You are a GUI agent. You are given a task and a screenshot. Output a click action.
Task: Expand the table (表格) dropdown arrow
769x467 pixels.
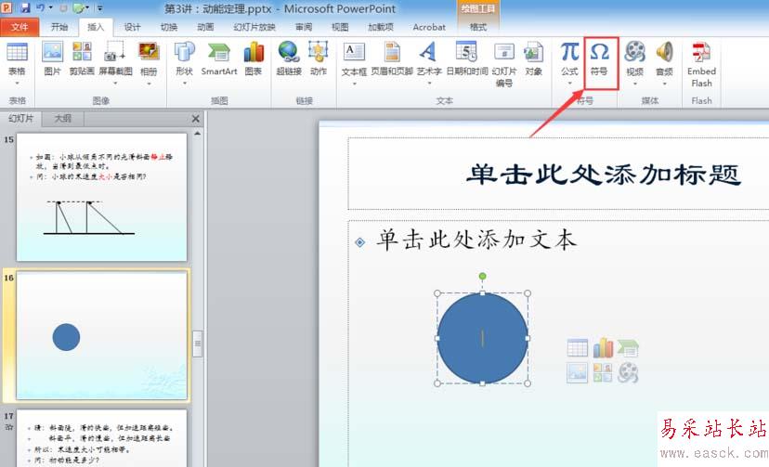17,84
